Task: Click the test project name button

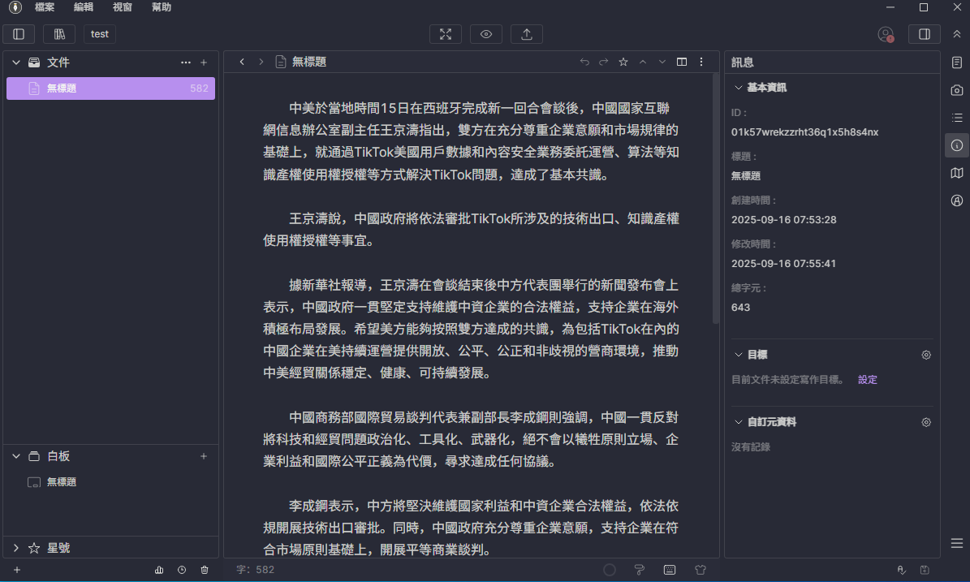Action: (100, 34)
